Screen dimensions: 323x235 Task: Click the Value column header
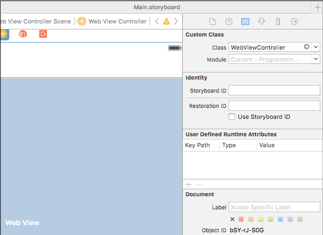pyautogui.click(x=267, y=145)
